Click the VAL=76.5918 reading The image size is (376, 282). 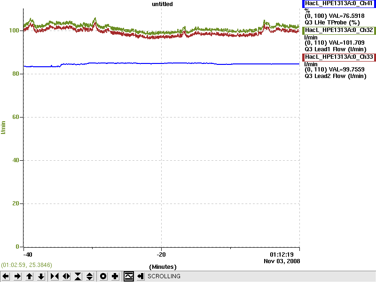[346, 16]
